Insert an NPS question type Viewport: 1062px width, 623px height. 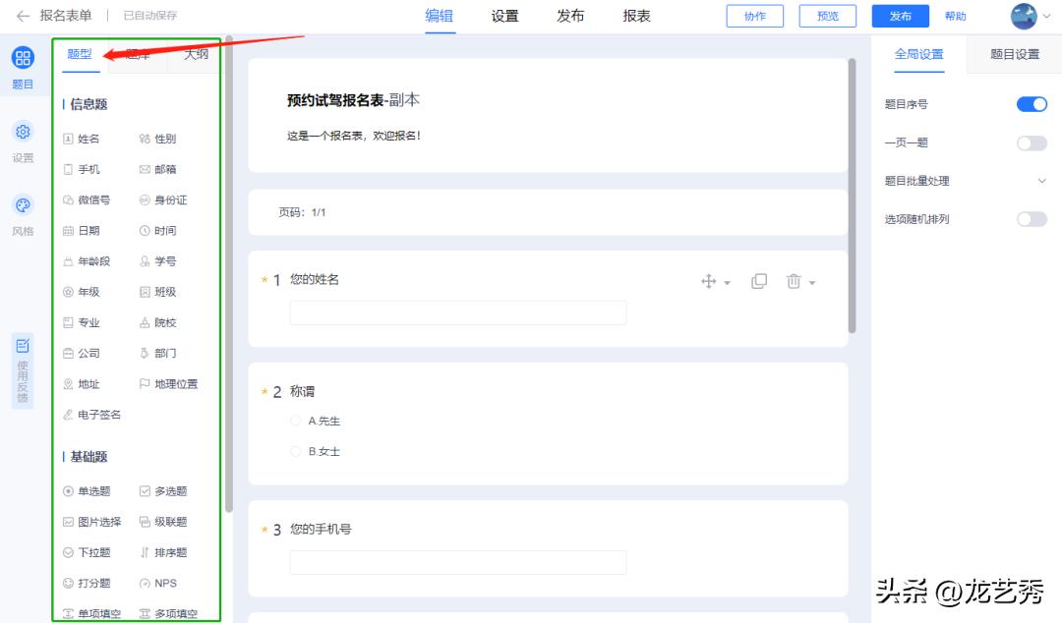161,583
